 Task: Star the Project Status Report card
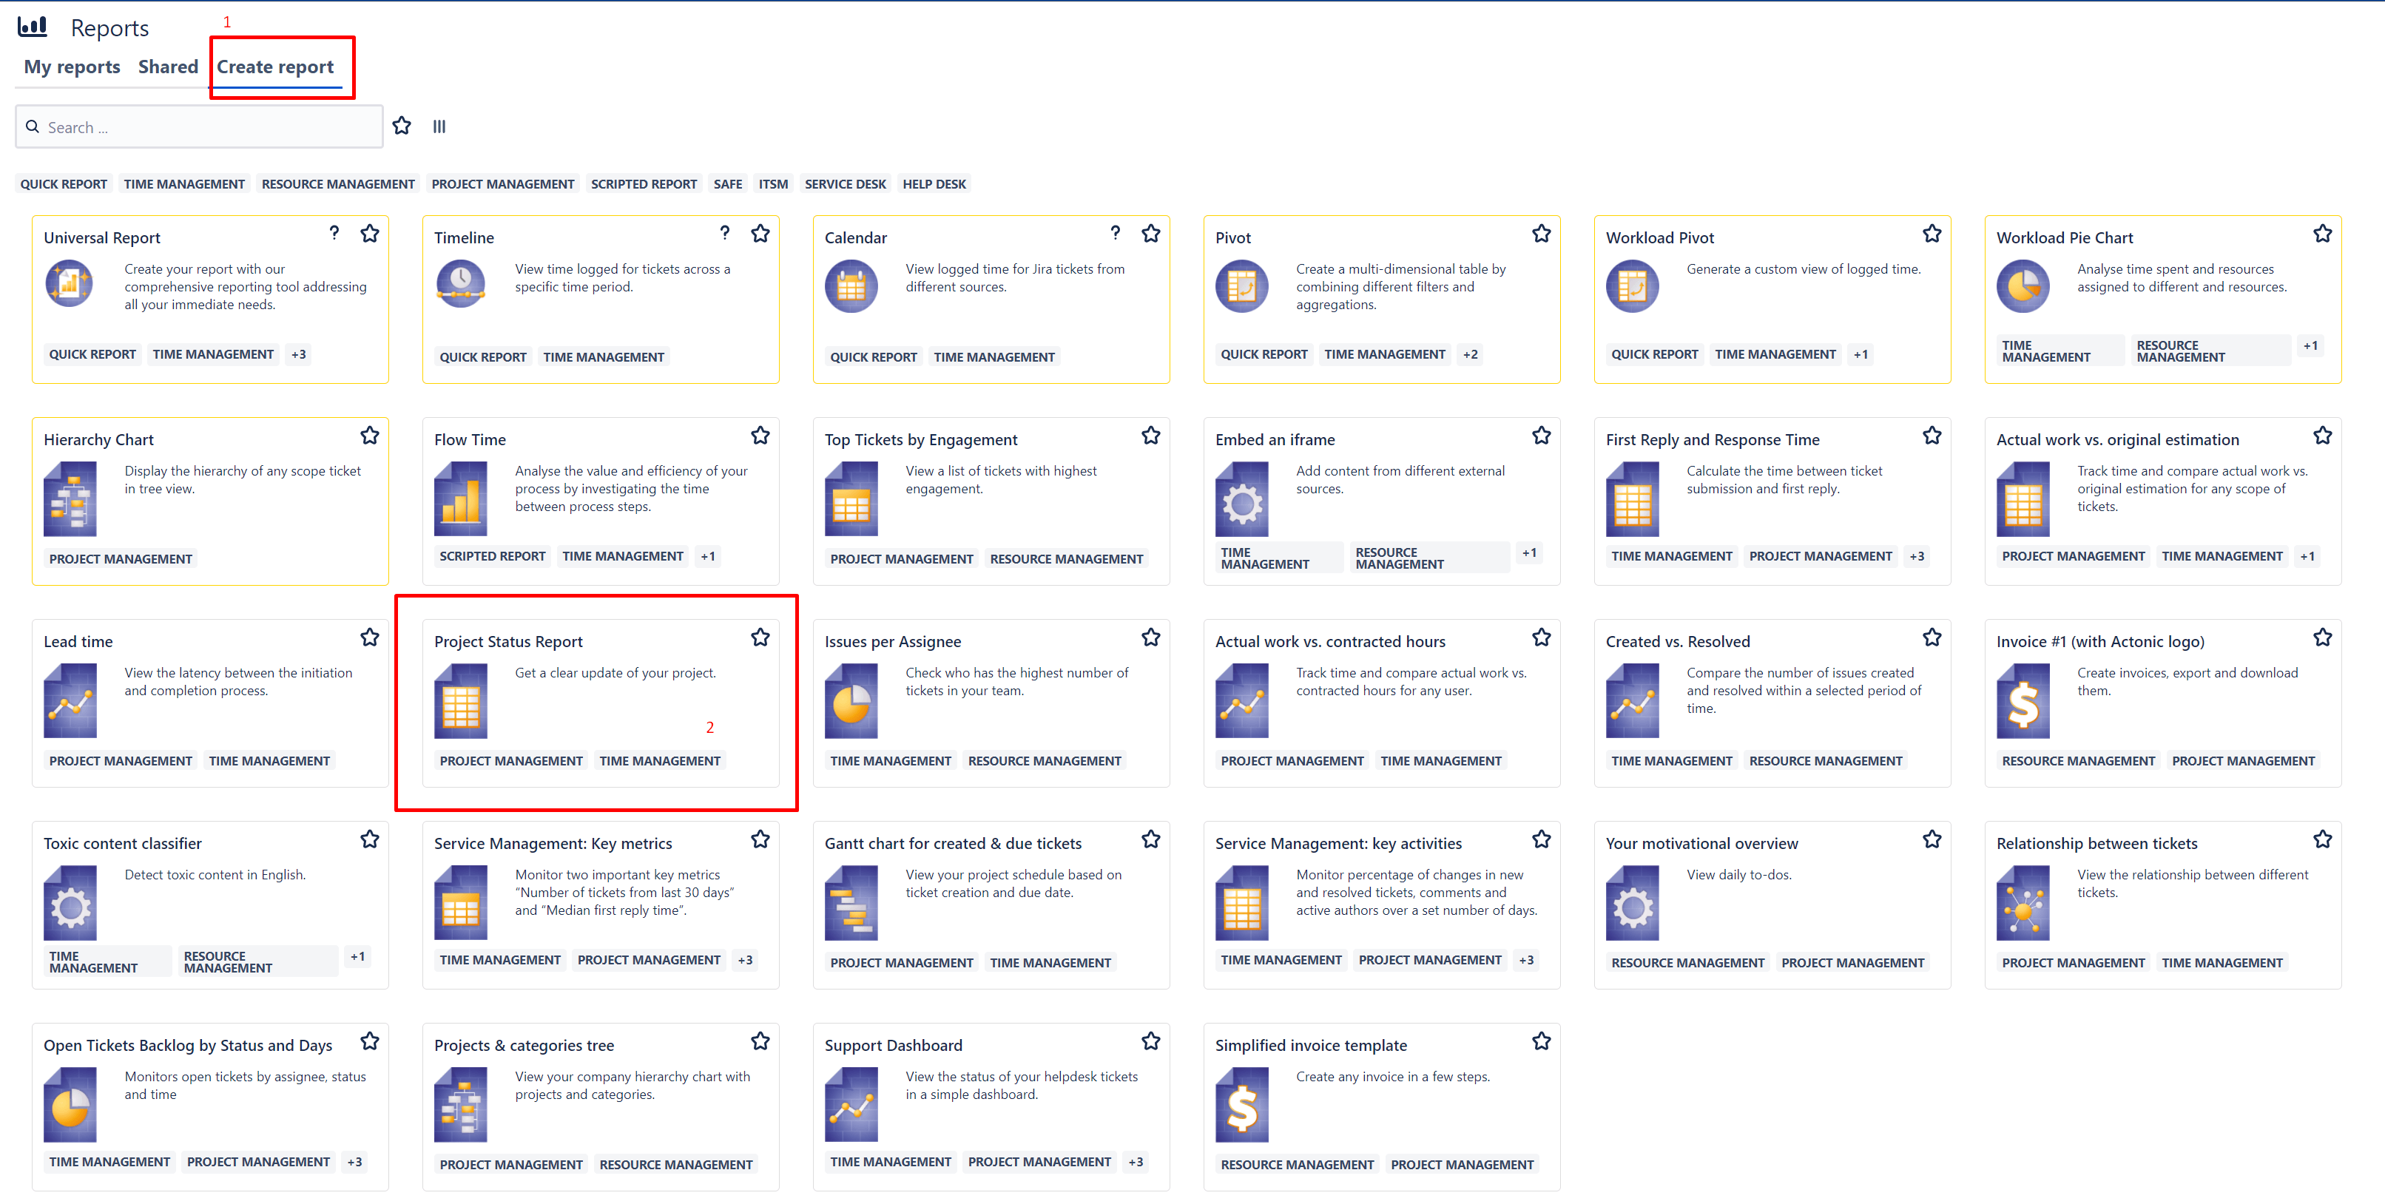point(761,637)
